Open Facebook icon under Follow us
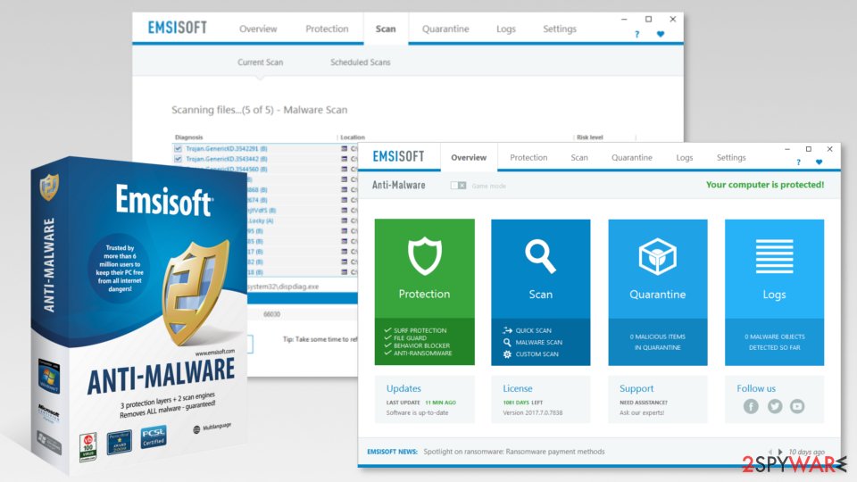The height and width of the screenshot is (482, 857). point(751,406)
